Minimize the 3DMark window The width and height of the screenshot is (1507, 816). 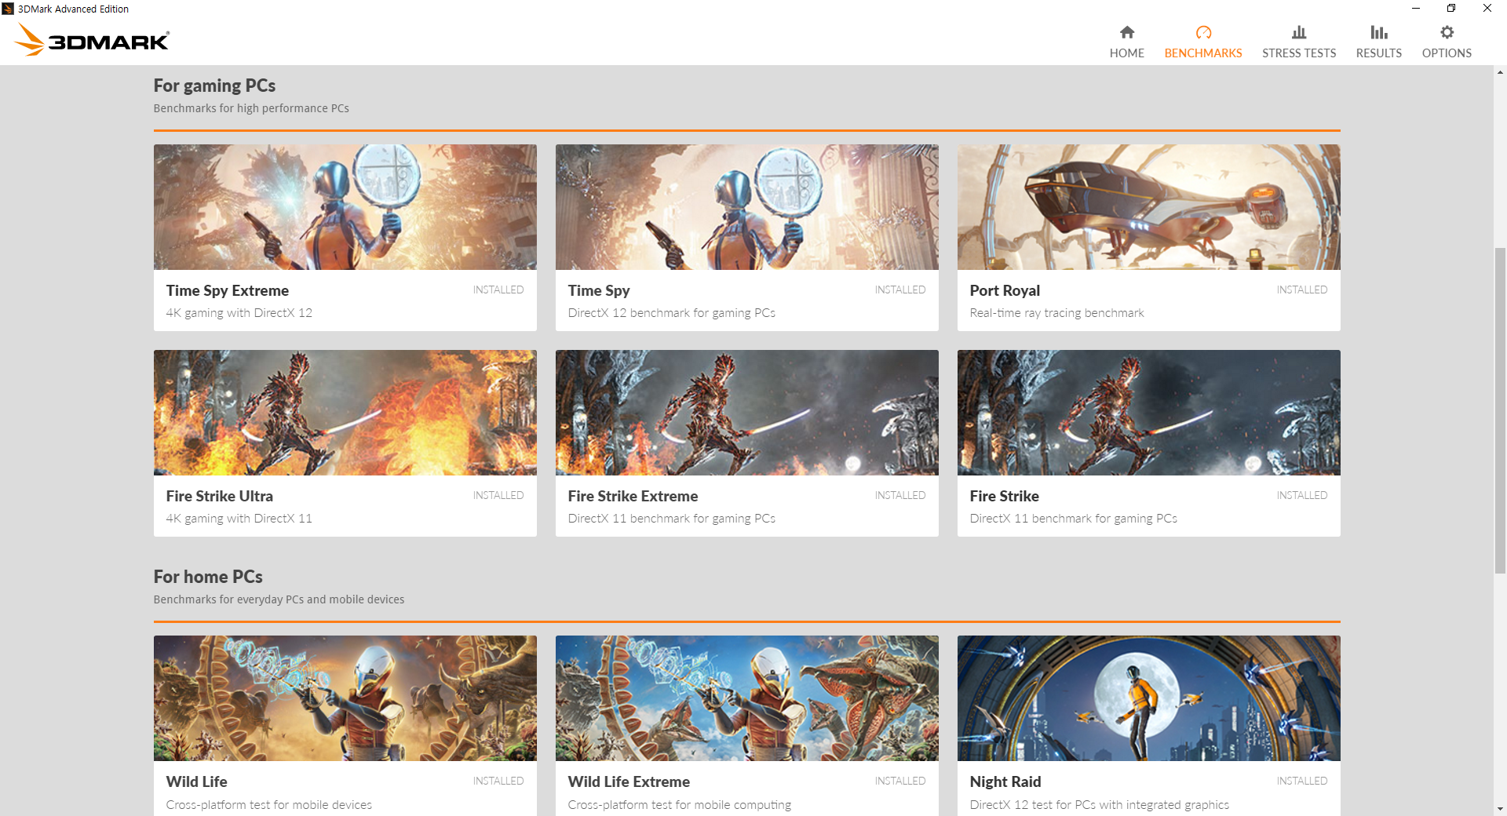click(x=1415, y=9)
